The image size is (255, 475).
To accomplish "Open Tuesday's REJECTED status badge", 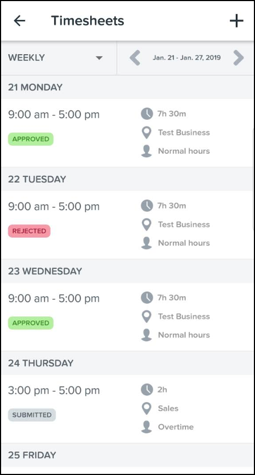I will coord(29,231).
